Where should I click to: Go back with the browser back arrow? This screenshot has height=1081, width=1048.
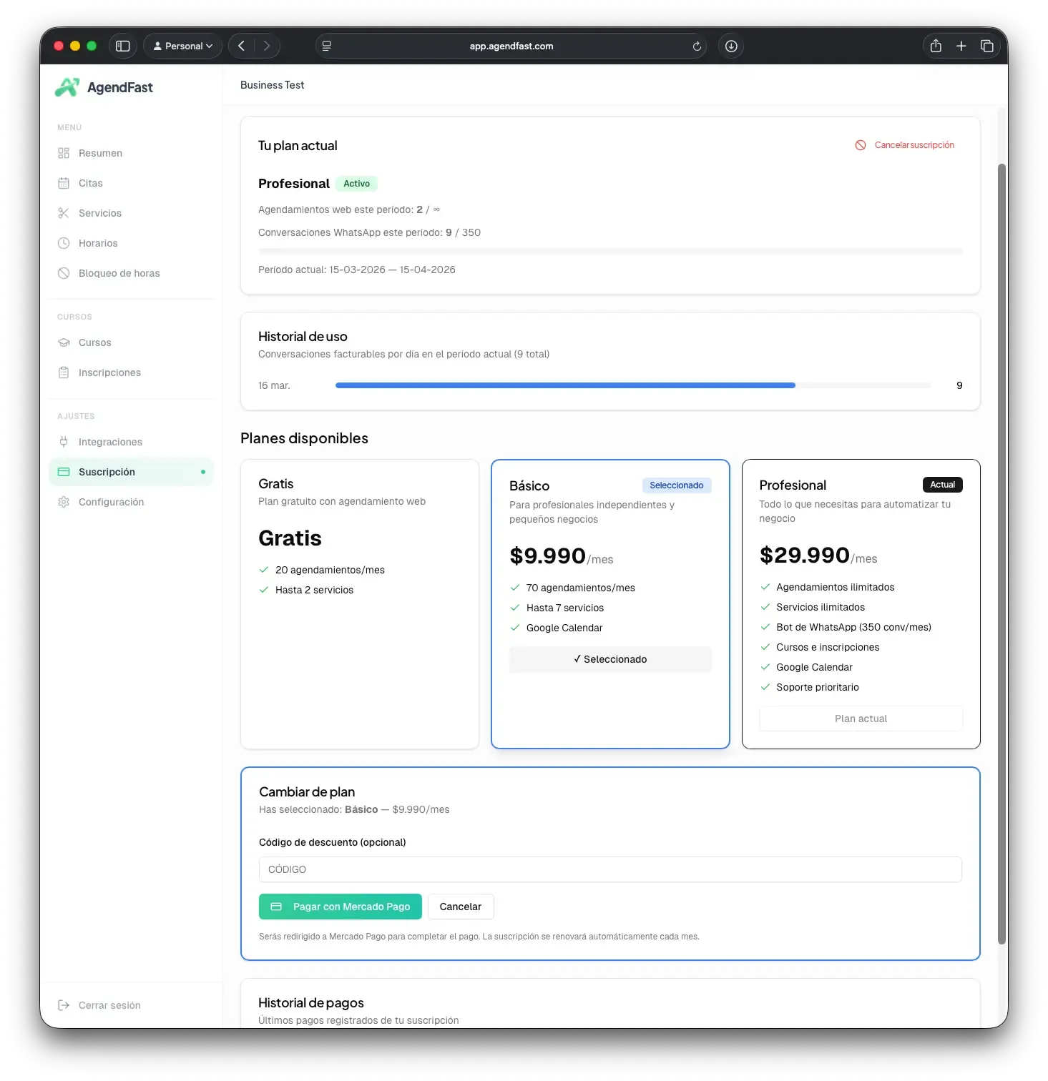(241, 46)
